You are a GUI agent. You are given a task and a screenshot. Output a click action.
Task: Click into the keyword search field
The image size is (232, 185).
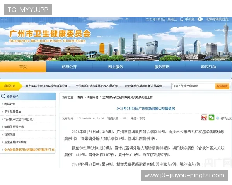(193, 86)
